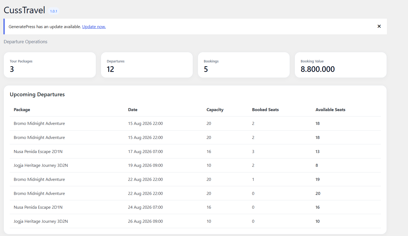Select Nusa Penida Escape 17 Aug row
The height and width of the screenshot is (236, 408).
195,151
